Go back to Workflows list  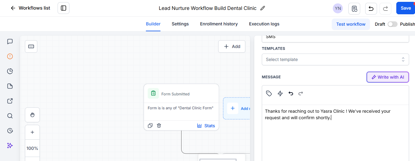click(30, 8)
